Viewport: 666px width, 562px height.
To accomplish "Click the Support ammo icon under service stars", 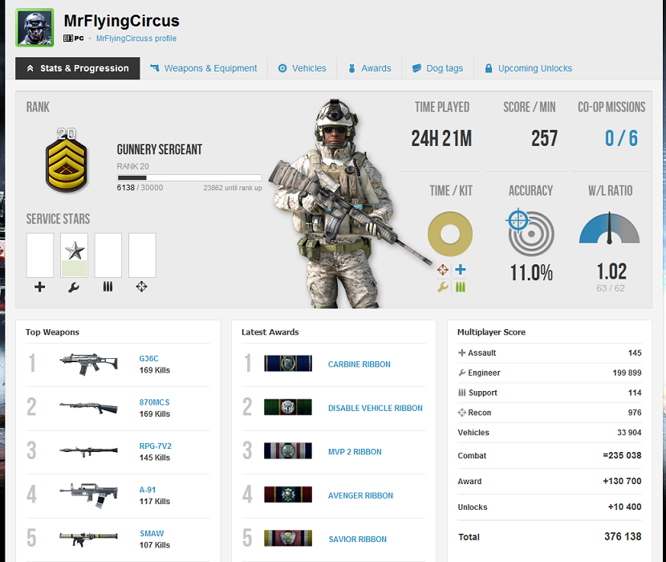I will point(108,287).
